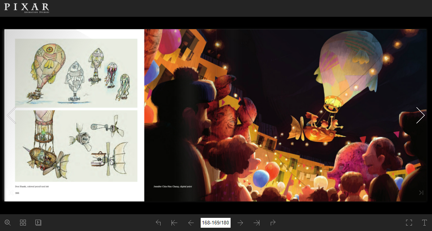Go to previous page using toolbar arrow

click(x=191, y=223)
